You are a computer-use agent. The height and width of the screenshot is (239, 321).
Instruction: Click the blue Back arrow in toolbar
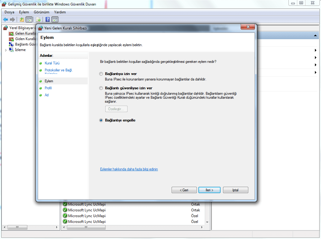[5, 19]
